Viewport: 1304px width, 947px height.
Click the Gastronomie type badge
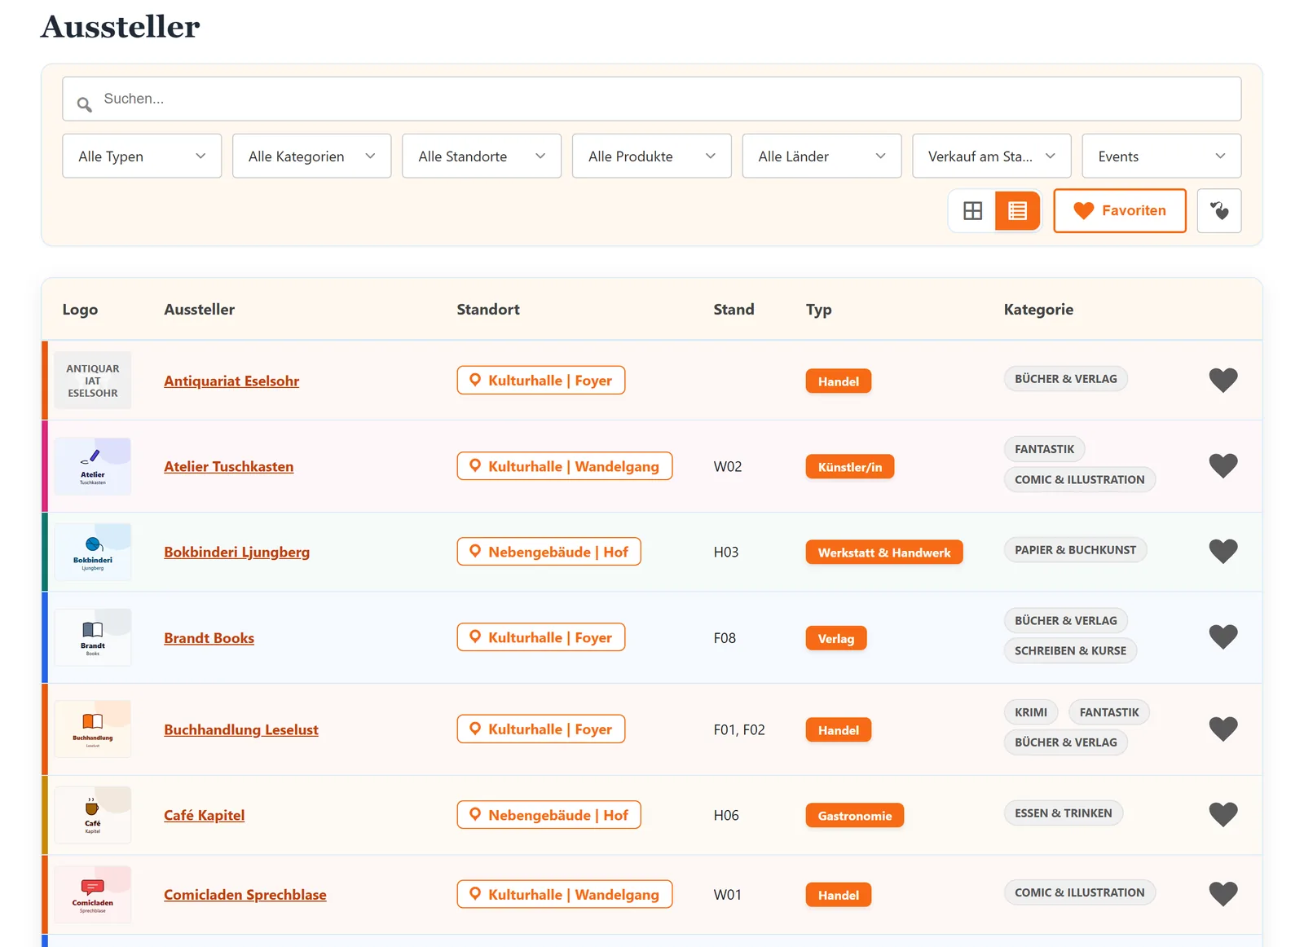click(855, 816)
